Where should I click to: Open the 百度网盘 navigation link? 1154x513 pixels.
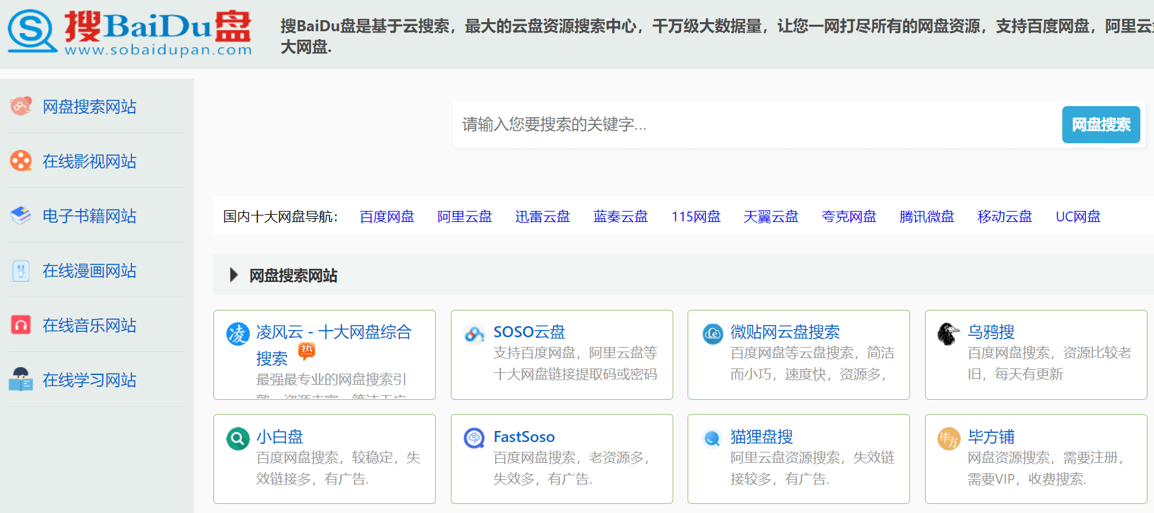pyautogui.click(x=387, y=217)
